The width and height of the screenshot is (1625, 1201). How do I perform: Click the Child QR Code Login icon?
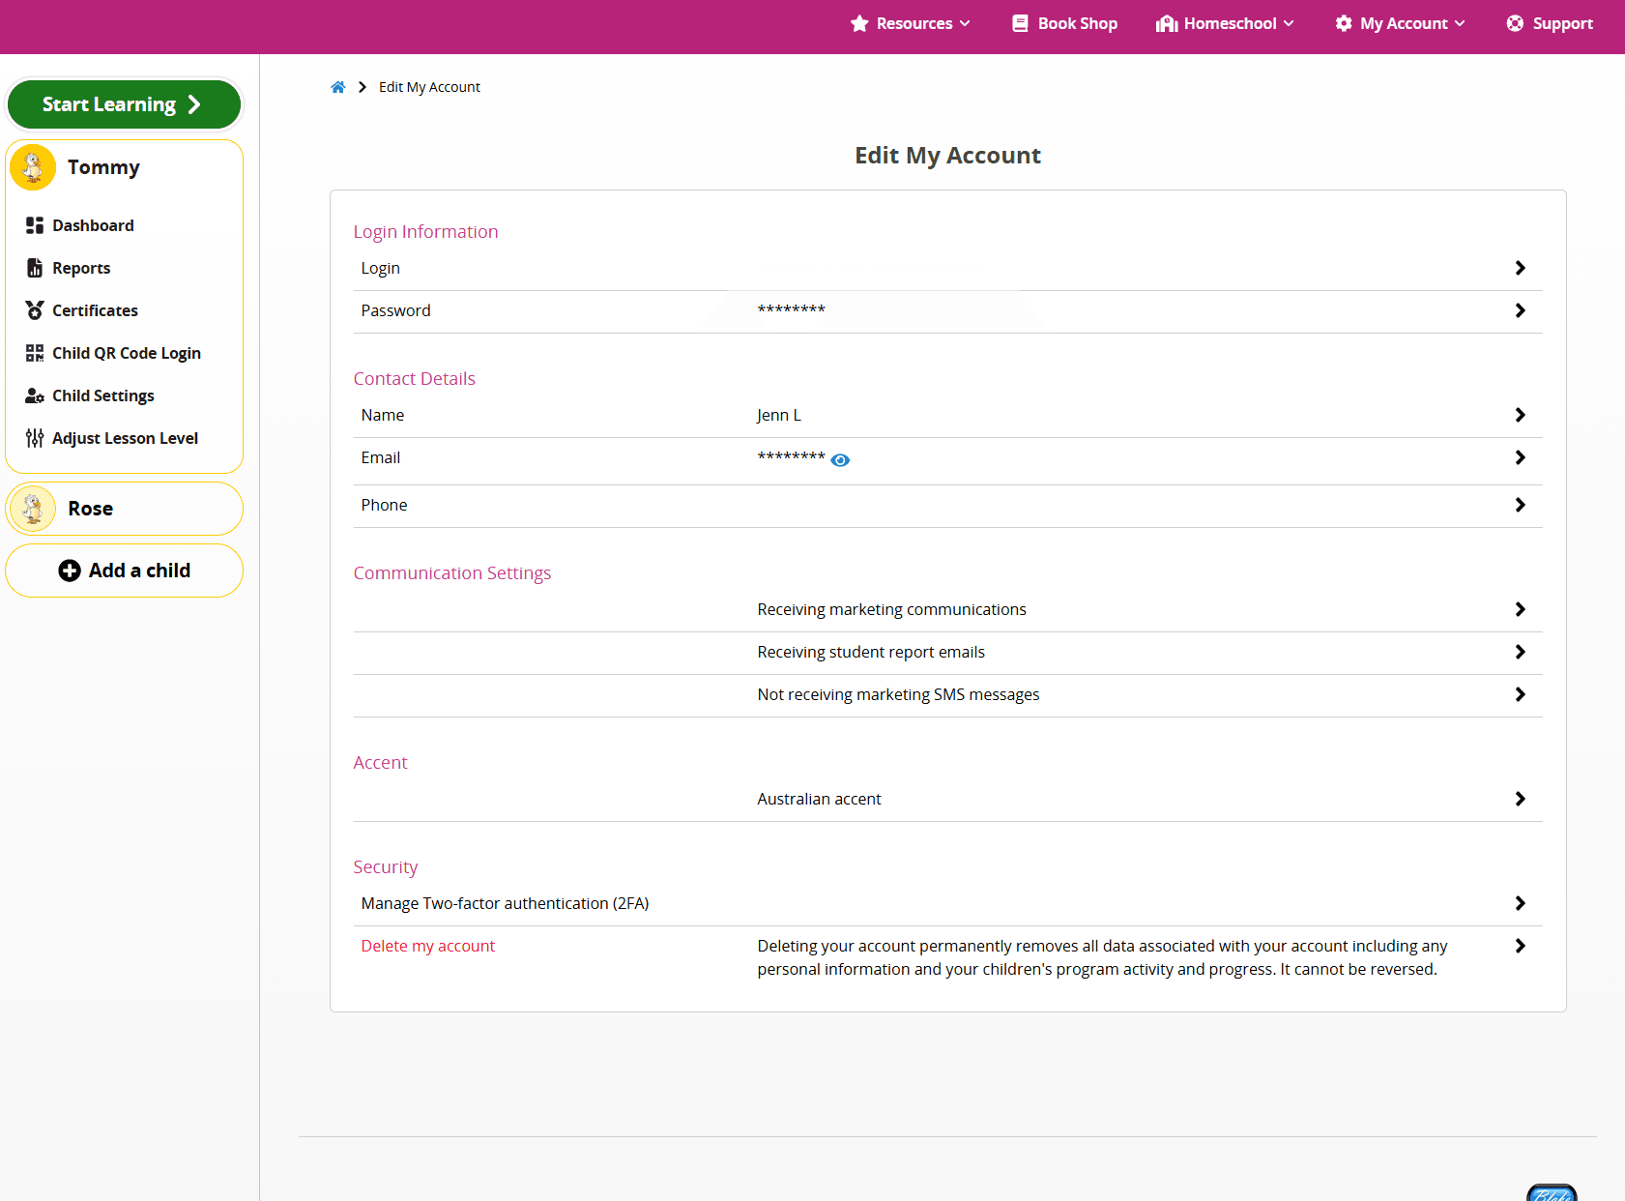35,353
